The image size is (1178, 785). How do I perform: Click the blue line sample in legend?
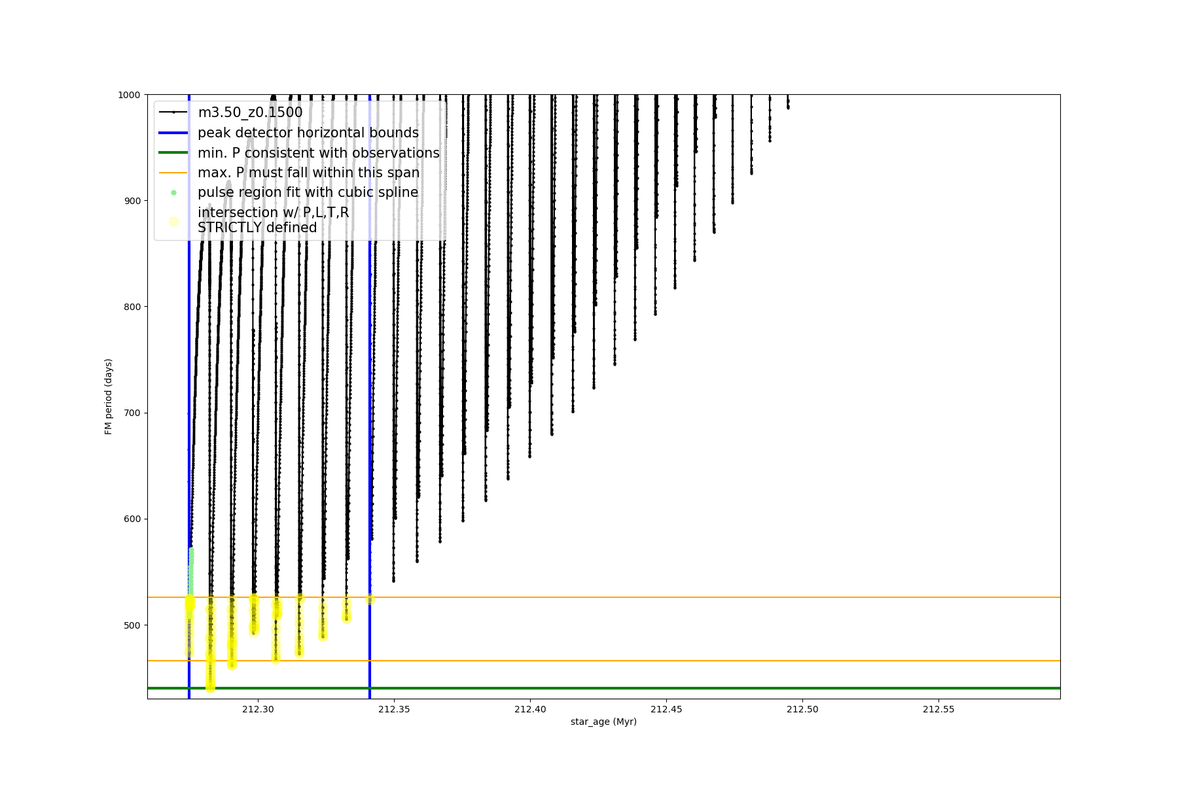point(173,133)
